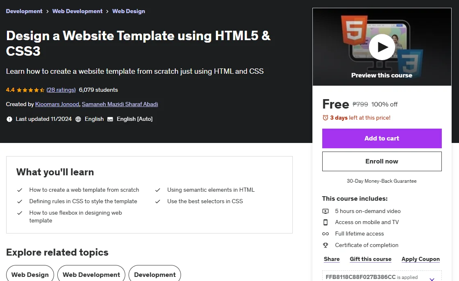This screenshot has width=459, height=281.
Task: Click the Enroll now button
Action: tap(382, 161)
